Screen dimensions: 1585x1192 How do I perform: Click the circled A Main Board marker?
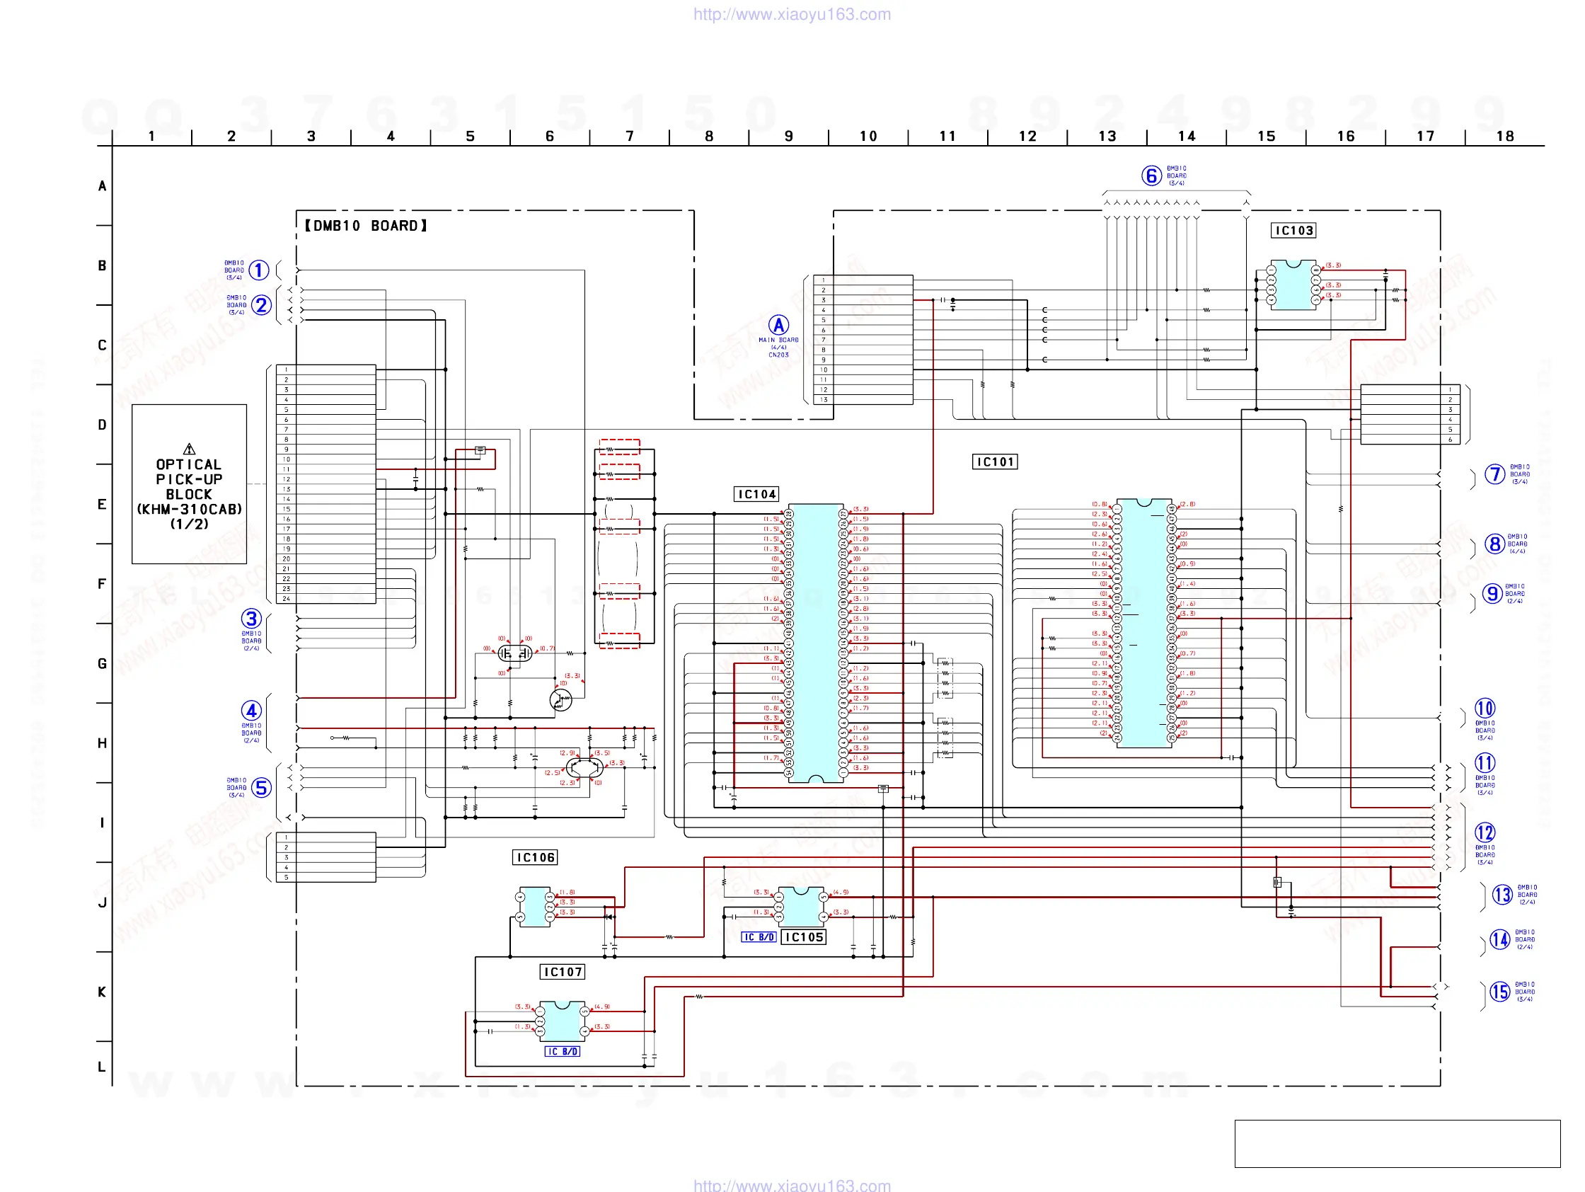778,326
